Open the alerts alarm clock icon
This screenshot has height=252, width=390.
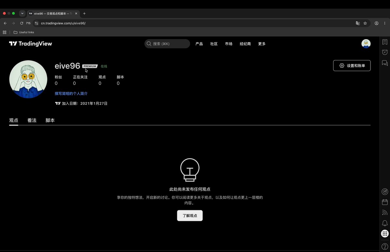coord(385,52)
